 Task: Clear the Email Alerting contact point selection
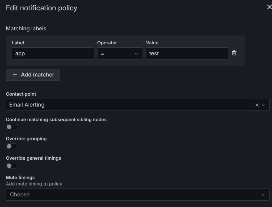click(x=257, y=105)
